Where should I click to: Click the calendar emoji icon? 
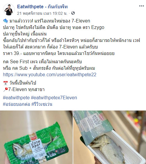point(5,83)
